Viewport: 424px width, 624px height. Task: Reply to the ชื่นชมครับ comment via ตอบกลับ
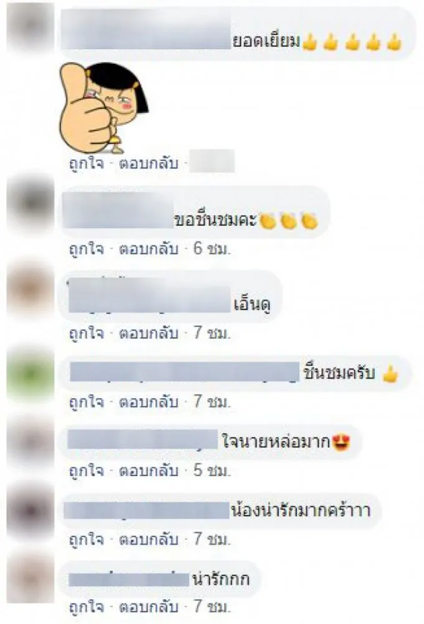[x=149, y=401]
